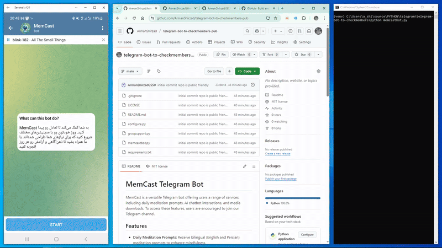Open GitHub homepage via Octocat logo

point(130,31)
